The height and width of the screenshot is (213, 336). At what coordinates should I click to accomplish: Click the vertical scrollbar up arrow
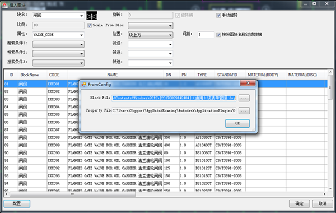(330, 72)
